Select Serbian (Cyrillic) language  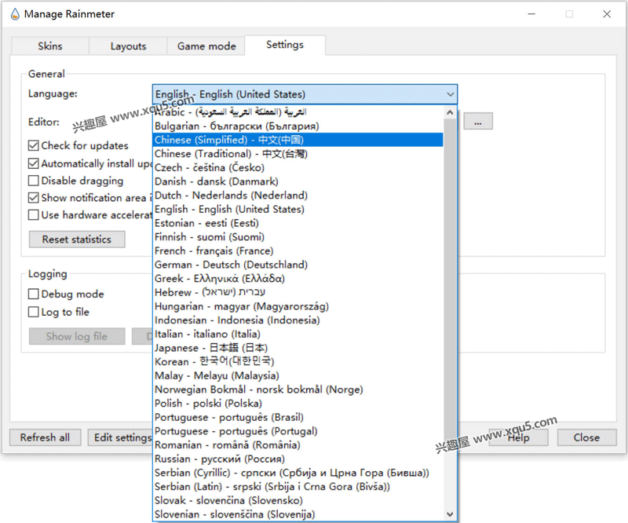pos(298,473)
